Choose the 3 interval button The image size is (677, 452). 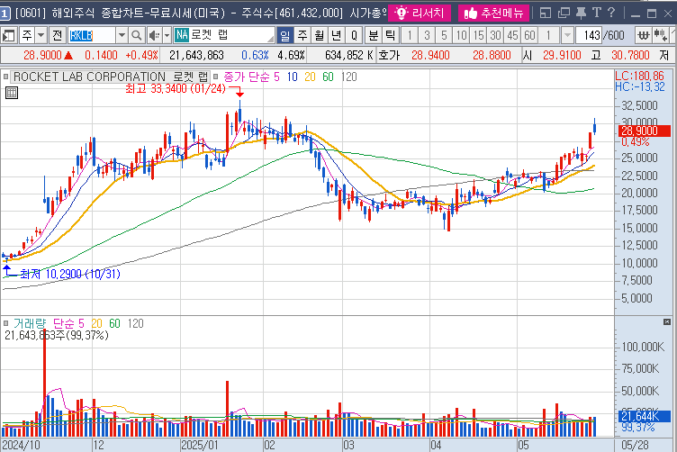coord(427,35)
